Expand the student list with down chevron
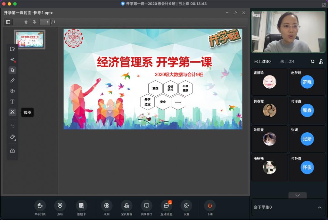Viewport: 328px width, 220px height. pyautogui.click(x=297, y=195)
